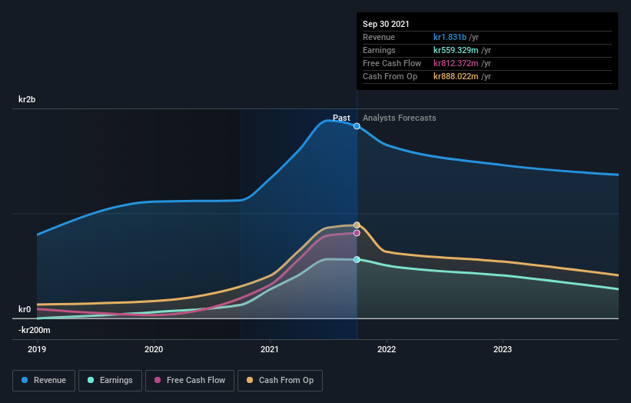The width and height of the screenshot is (631, 403).
Task: Click the 2019 x-axis label
Action: (x=37, y=349)
